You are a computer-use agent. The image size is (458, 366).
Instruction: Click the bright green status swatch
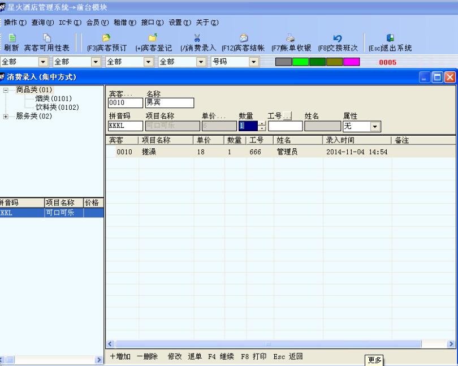[x=300, y=62]
